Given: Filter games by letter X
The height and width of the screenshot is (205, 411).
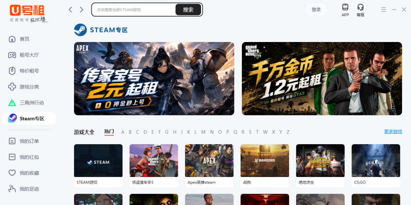Looking at the screenshot, I should [x=273, y=132].
